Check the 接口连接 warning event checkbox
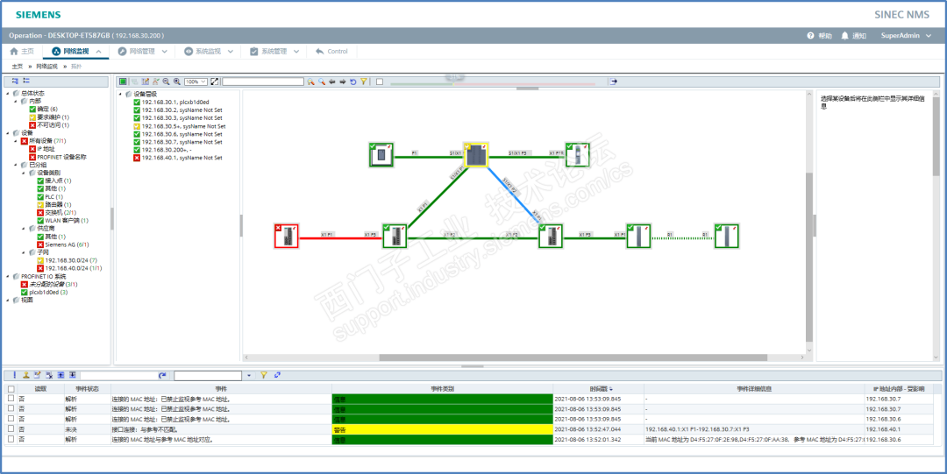The width and height of the screenshot is (947, 474). 11,429
